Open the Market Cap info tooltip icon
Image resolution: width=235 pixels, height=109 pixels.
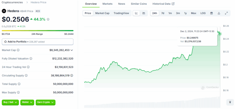18,50
